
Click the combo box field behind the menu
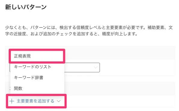(x=82, y=67)
